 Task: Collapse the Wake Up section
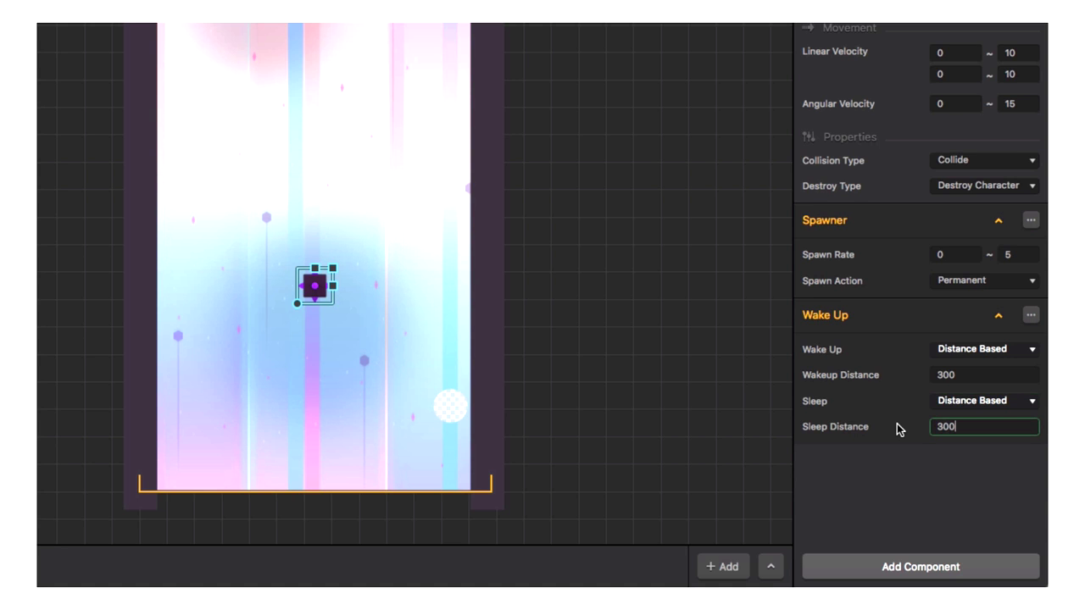pyautogui.click(x=999, y=315)
